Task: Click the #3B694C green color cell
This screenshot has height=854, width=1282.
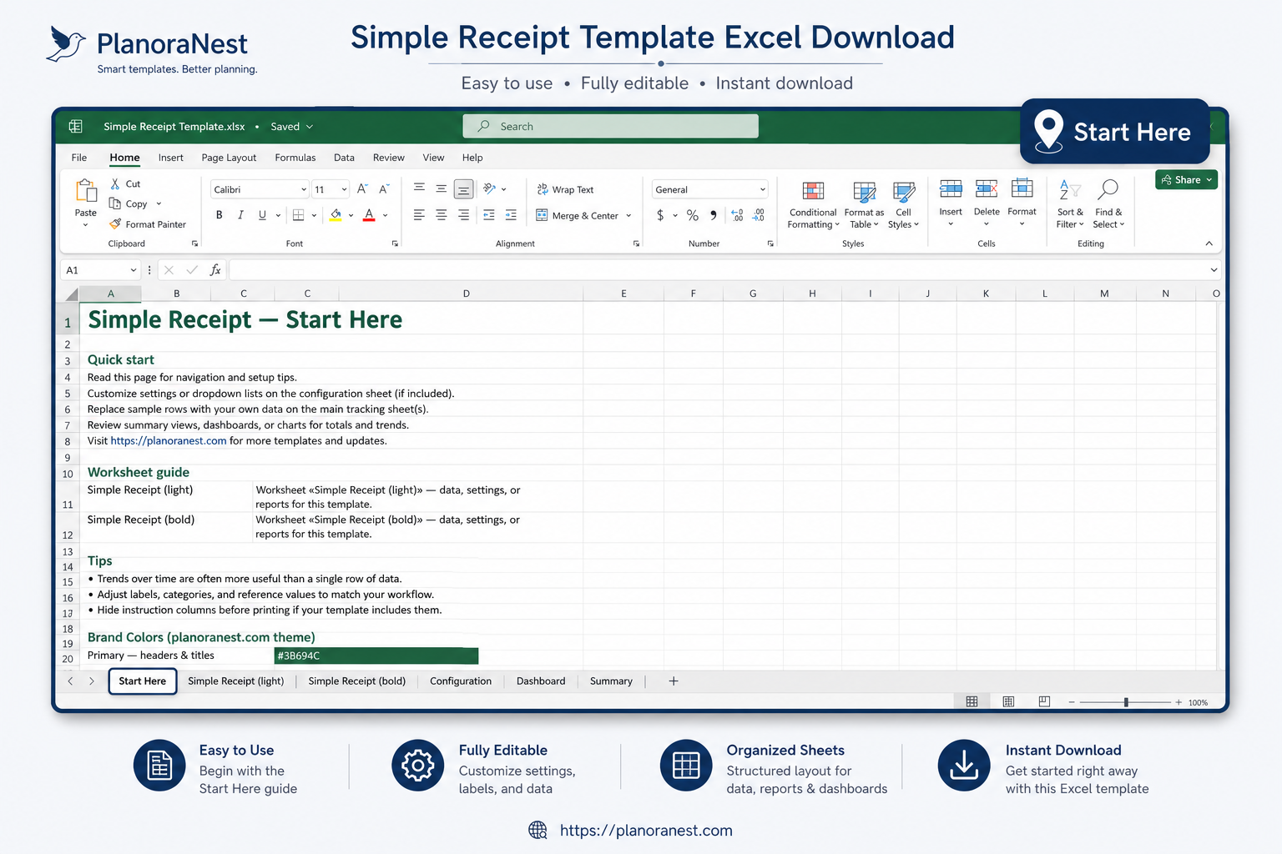Action: click(x=376, y=656)
